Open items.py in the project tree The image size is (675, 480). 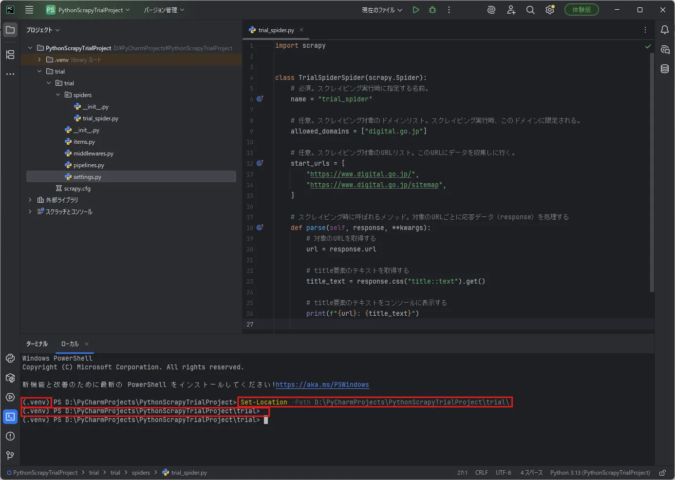84,141
